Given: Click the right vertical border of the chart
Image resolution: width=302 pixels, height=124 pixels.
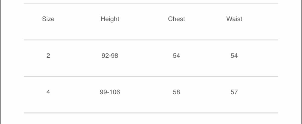Looking at the screenshot, I should pyautogui.click(x=301, y=60).
